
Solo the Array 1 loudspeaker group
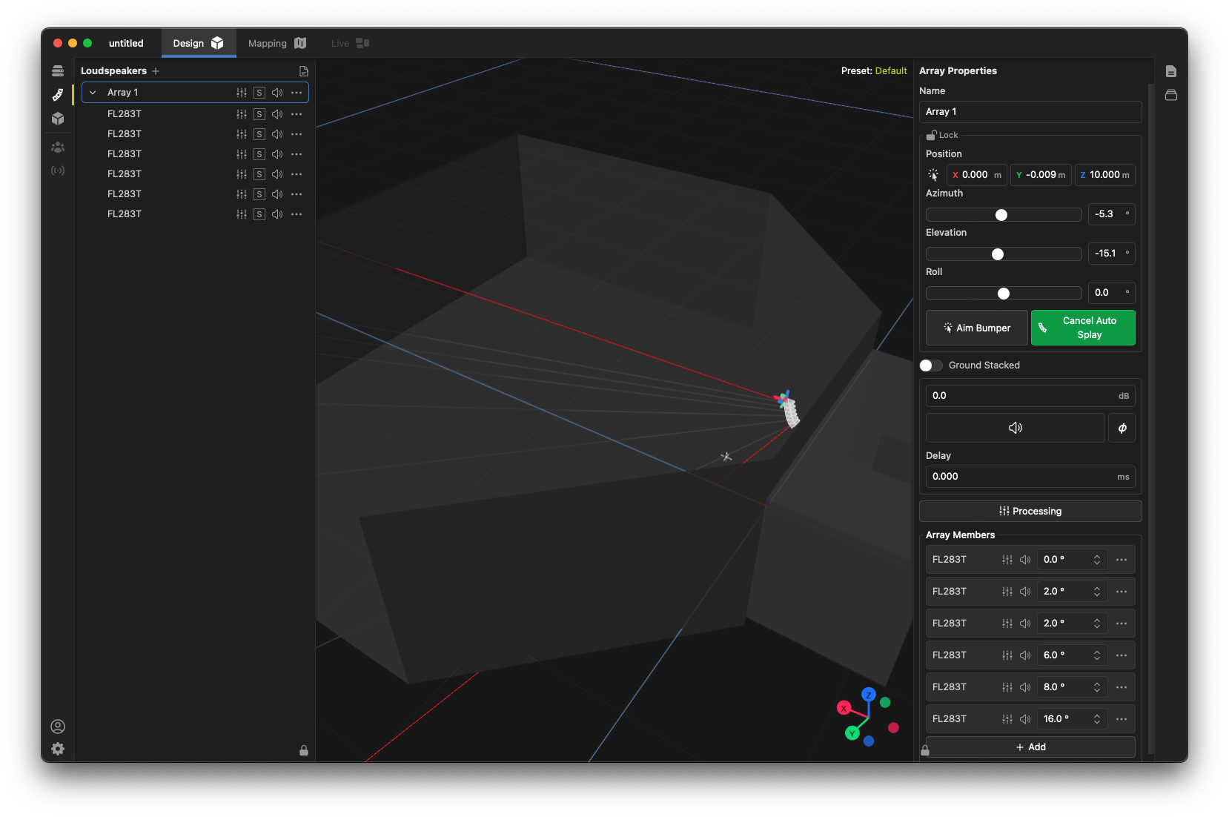(x=259, y=93)
